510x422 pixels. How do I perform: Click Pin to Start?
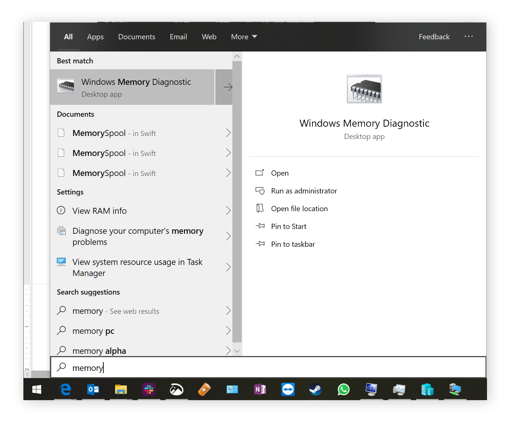coord(289,226)
